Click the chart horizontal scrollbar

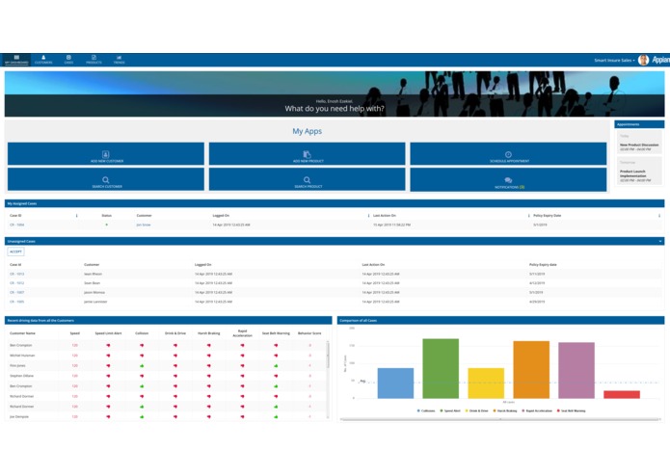point(500,420)
